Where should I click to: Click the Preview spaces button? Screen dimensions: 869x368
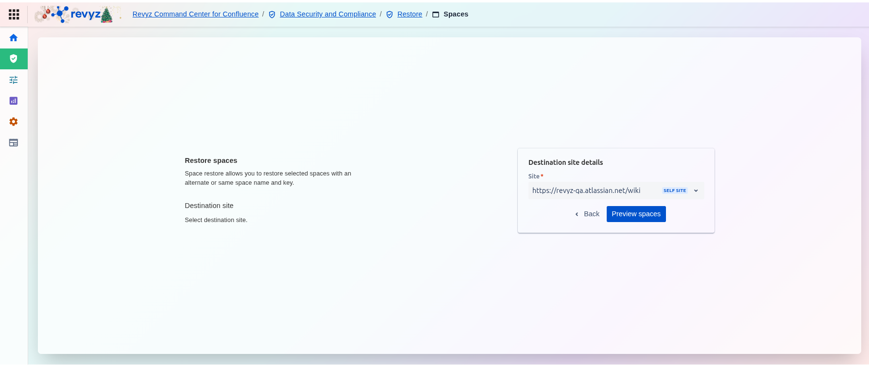click(636, 214)
